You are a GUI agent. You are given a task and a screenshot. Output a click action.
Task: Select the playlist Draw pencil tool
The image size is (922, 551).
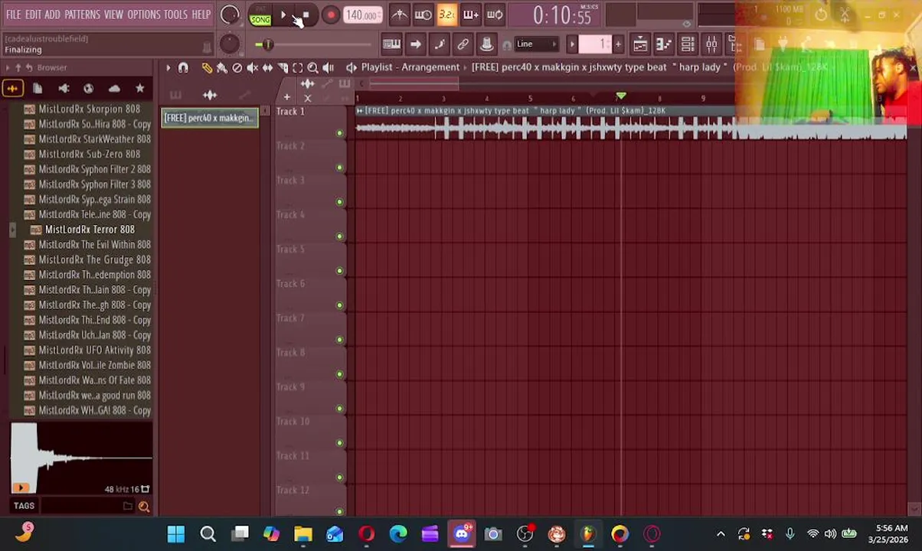pos(207,68)
